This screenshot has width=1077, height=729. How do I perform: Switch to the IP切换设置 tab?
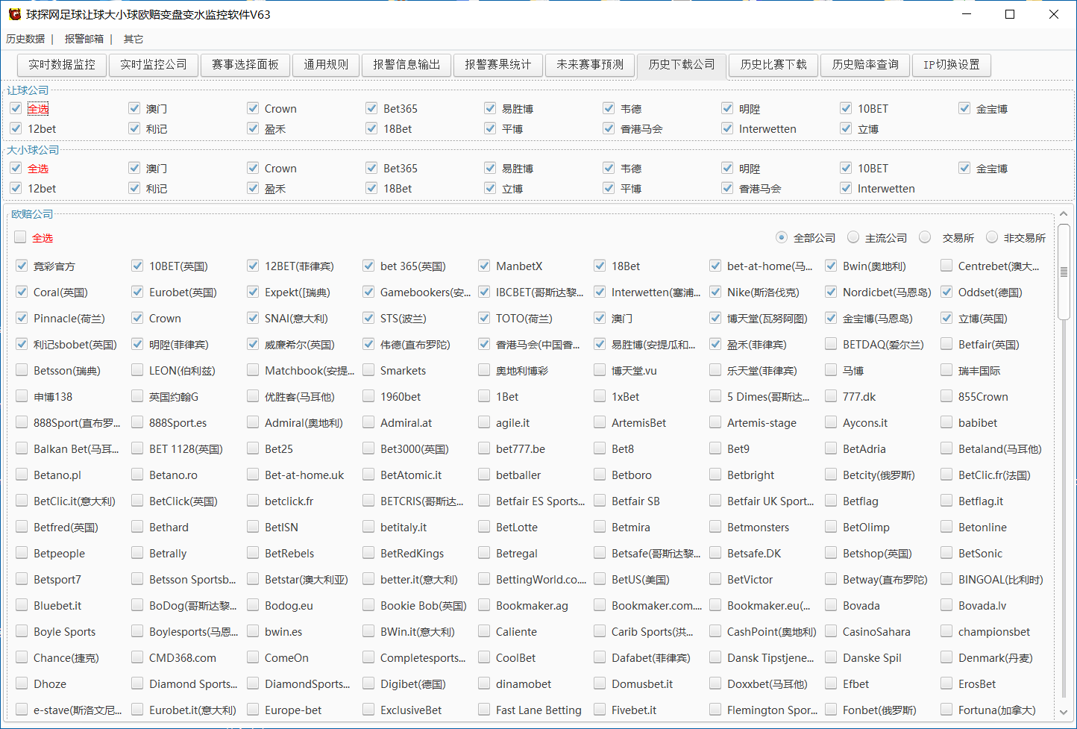point(952,65)
